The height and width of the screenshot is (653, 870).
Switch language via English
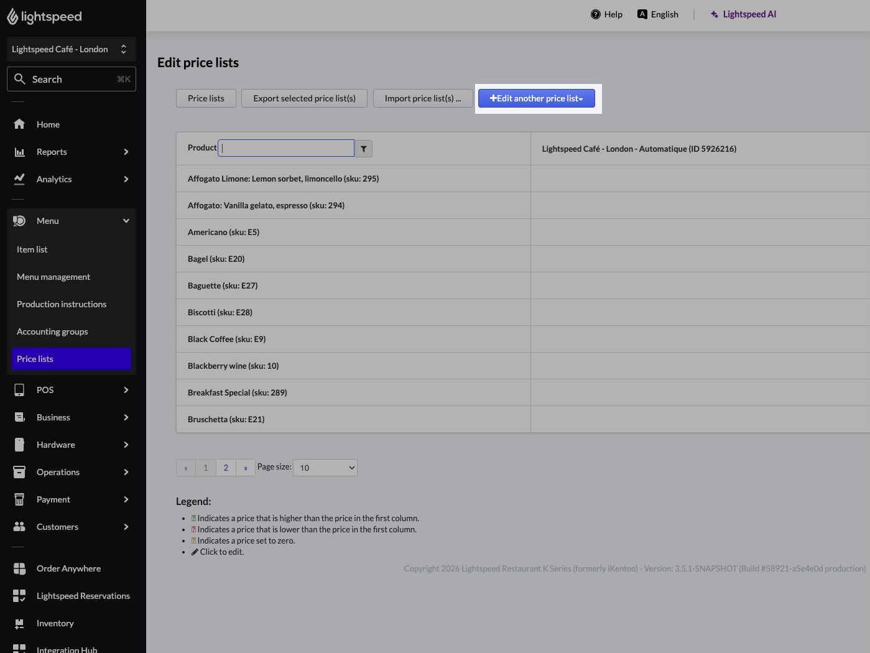coord(658,14)
